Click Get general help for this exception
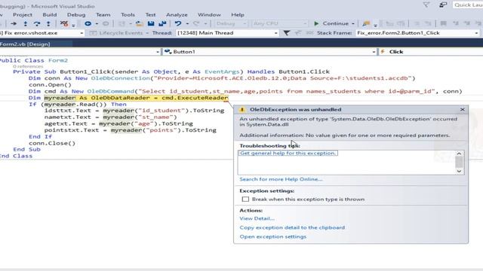Viewport: 483px width, 271px height. [x=288, y=153]
